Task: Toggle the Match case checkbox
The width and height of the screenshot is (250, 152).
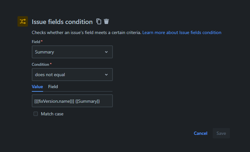Action: tap(36, 114)
